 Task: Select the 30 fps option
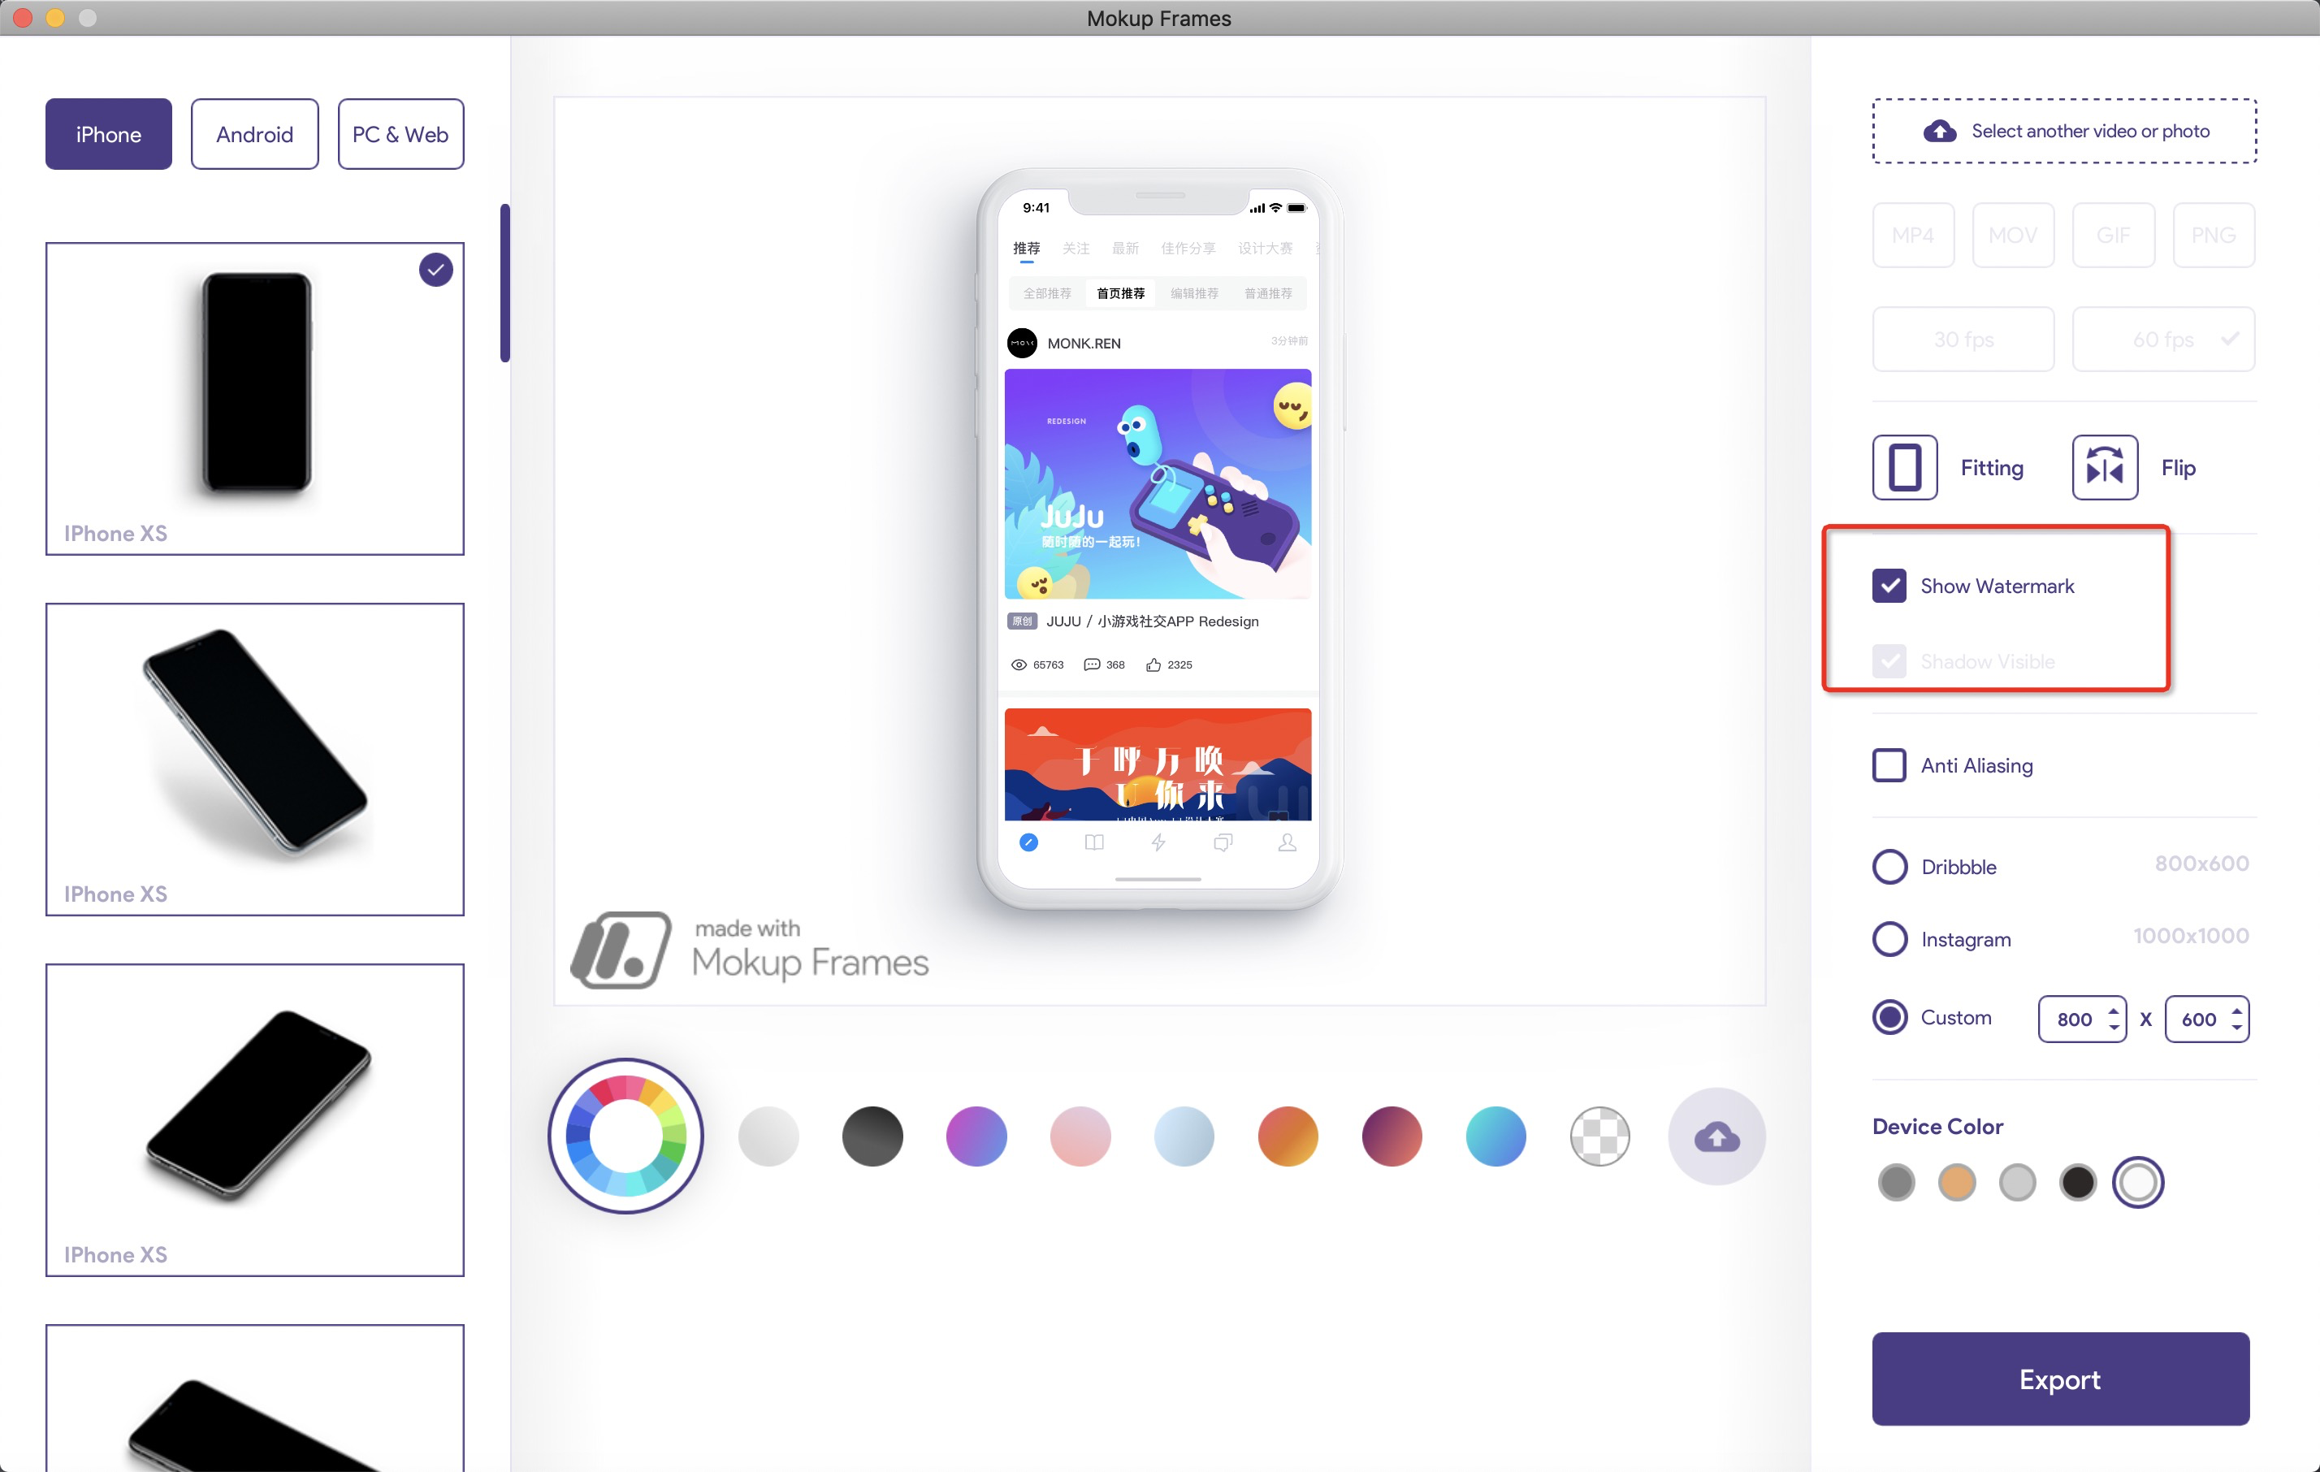[1963, 339]
